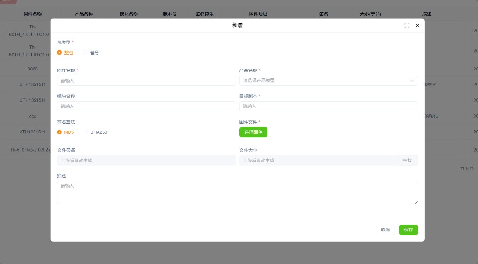The image size is (478, 264).
Task: Click the 固件名称 input field
Action: [146, 81]
